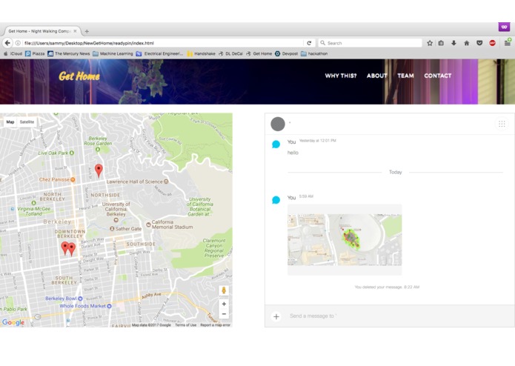Open the Piazza bookmark
This screenshot has width=515, height=366.
(x=35, y=53)
